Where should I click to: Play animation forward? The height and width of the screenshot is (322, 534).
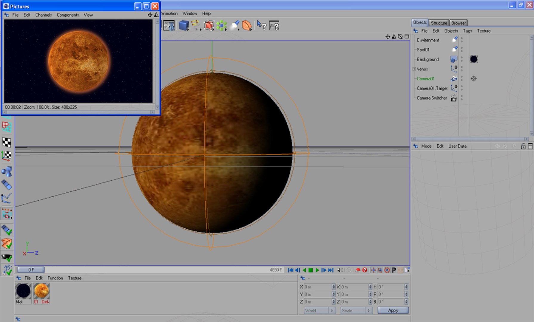tap(317, 270)
